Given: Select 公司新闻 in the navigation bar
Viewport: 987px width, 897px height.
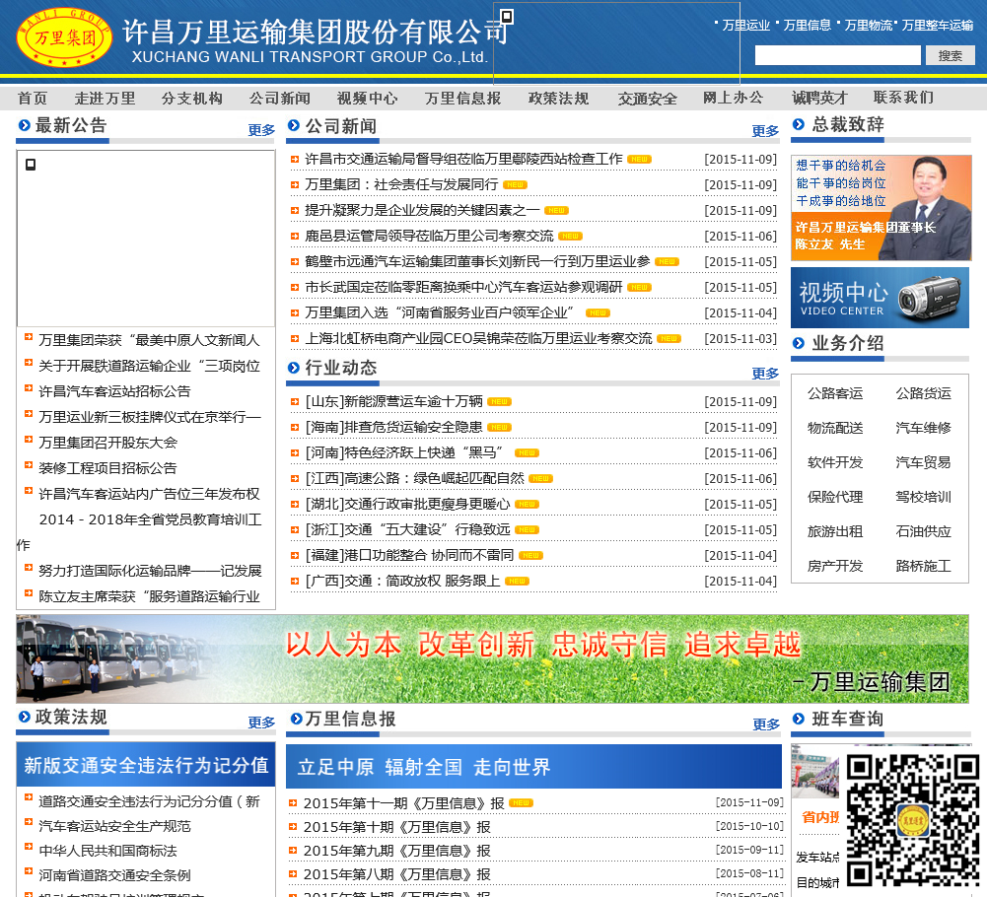Looking at the screenshot, I should [x=279, y=99].
